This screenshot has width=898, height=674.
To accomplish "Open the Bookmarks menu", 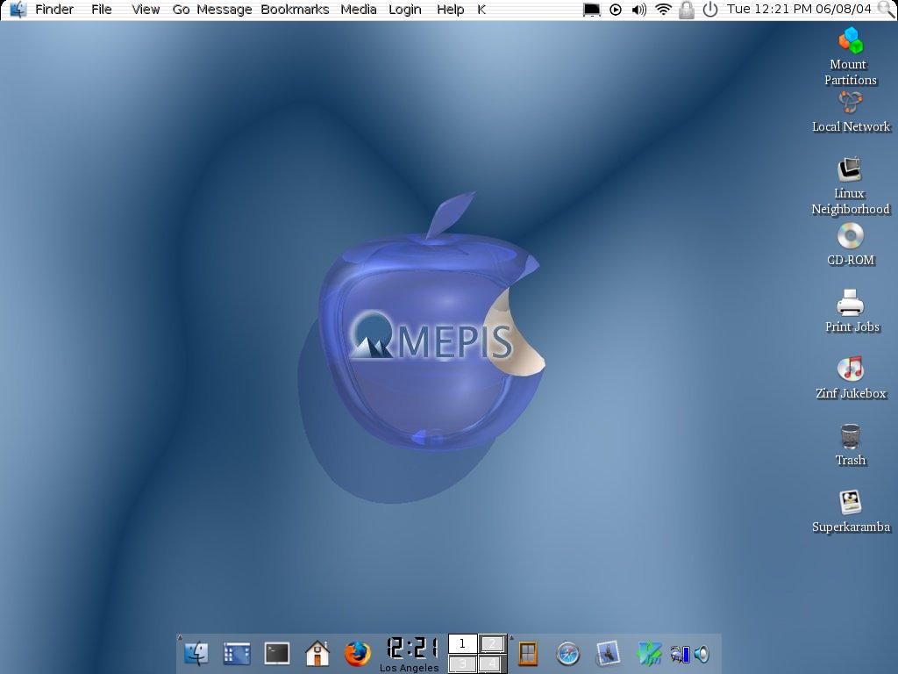I will [x=295, y=10].
